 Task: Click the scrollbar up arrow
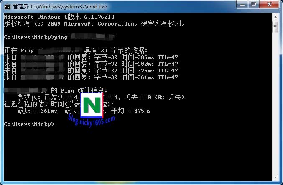click(275, 17)
